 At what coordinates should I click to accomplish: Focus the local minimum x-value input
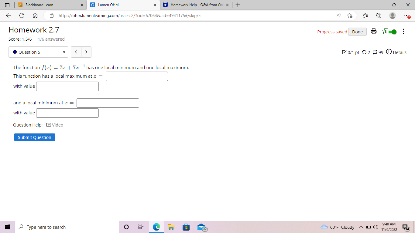[108, 103]
